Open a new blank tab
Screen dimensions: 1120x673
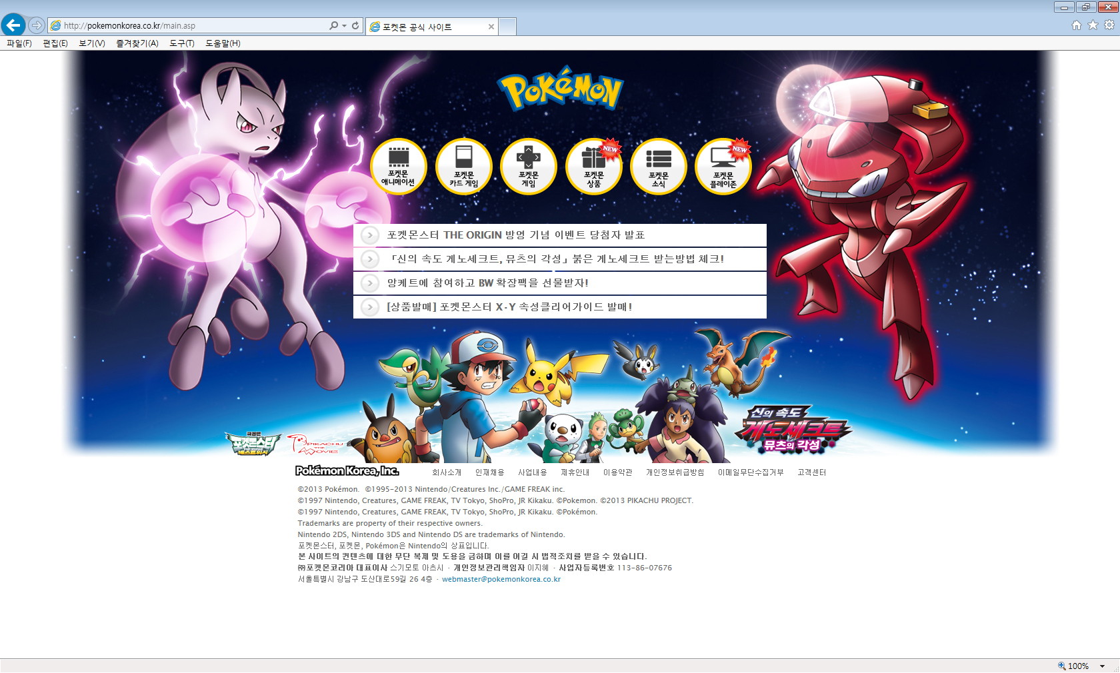[x=507, y=27]
